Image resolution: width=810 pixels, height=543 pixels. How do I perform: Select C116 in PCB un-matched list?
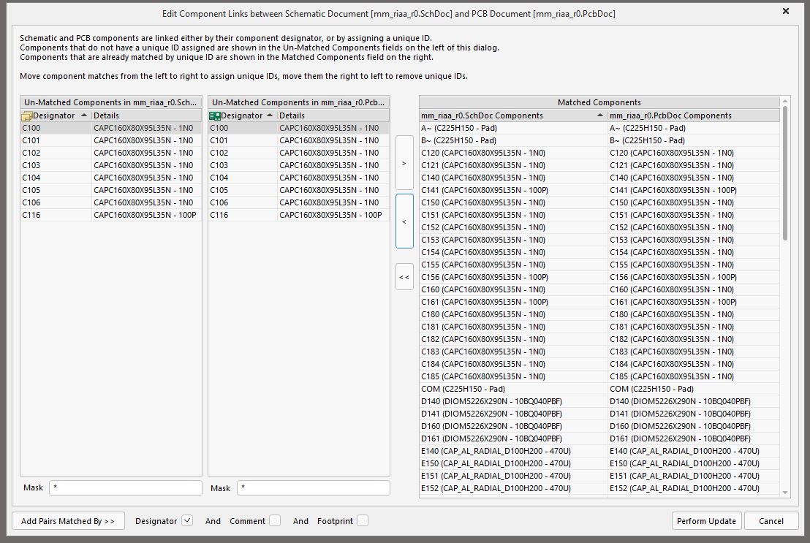(298, 215)
